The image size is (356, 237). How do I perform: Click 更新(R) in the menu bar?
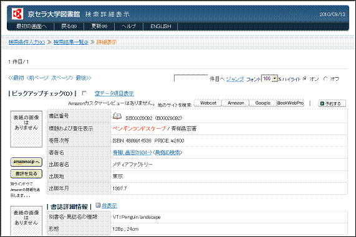coord(99,26)
